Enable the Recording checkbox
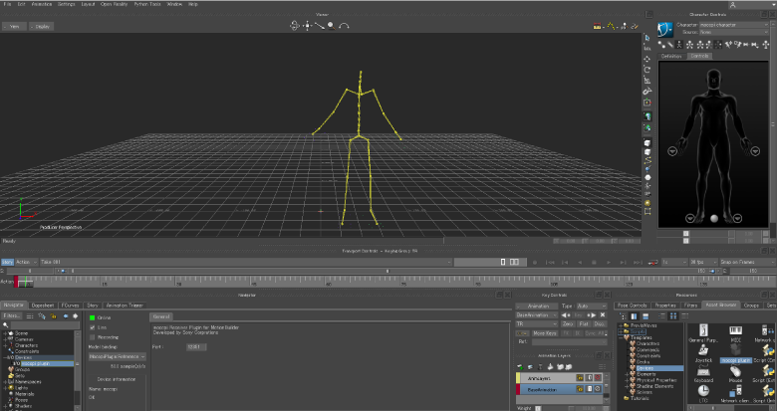 [93, 336]
